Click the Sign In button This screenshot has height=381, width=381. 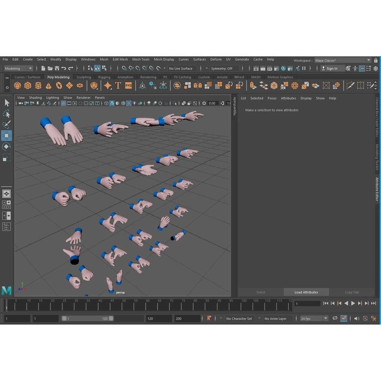(332, 68)
